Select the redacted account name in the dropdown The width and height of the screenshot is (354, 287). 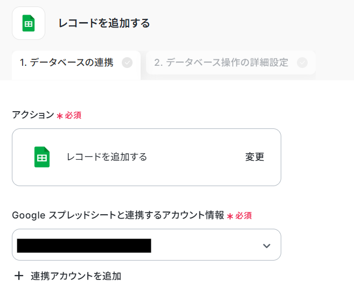tap(84, 245)
